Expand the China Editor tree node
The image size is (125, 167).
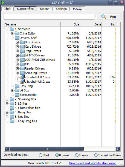(12, 33)
